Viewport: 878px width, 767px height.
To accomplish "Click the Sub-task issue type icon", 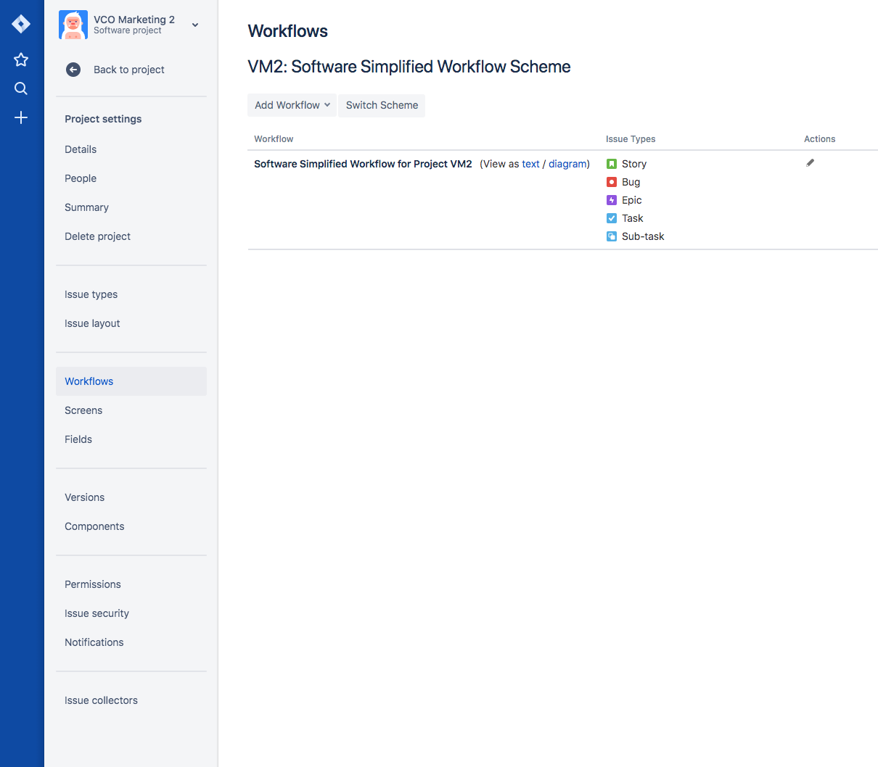I will [x=612, y=236].
